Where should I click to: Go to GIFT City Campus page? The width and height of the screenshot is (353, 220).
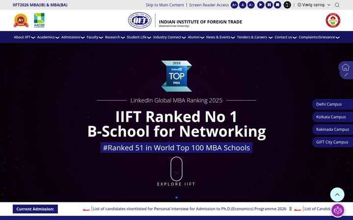(x=332, y=142)
